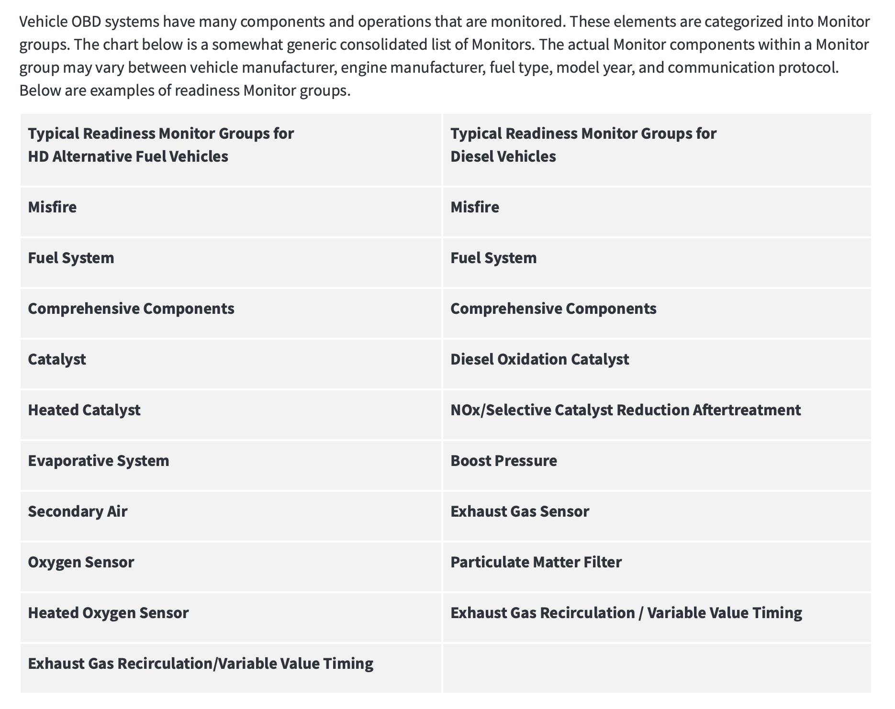The height and width of the screenshot is (709, 895).
Task: Click the intro paragraph about OBD systems
Action: pos(444,56)
